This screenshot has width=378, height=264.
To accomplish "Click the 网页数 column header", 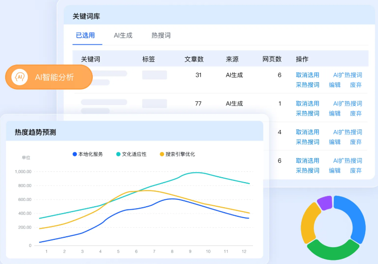I will coord(272,59).
